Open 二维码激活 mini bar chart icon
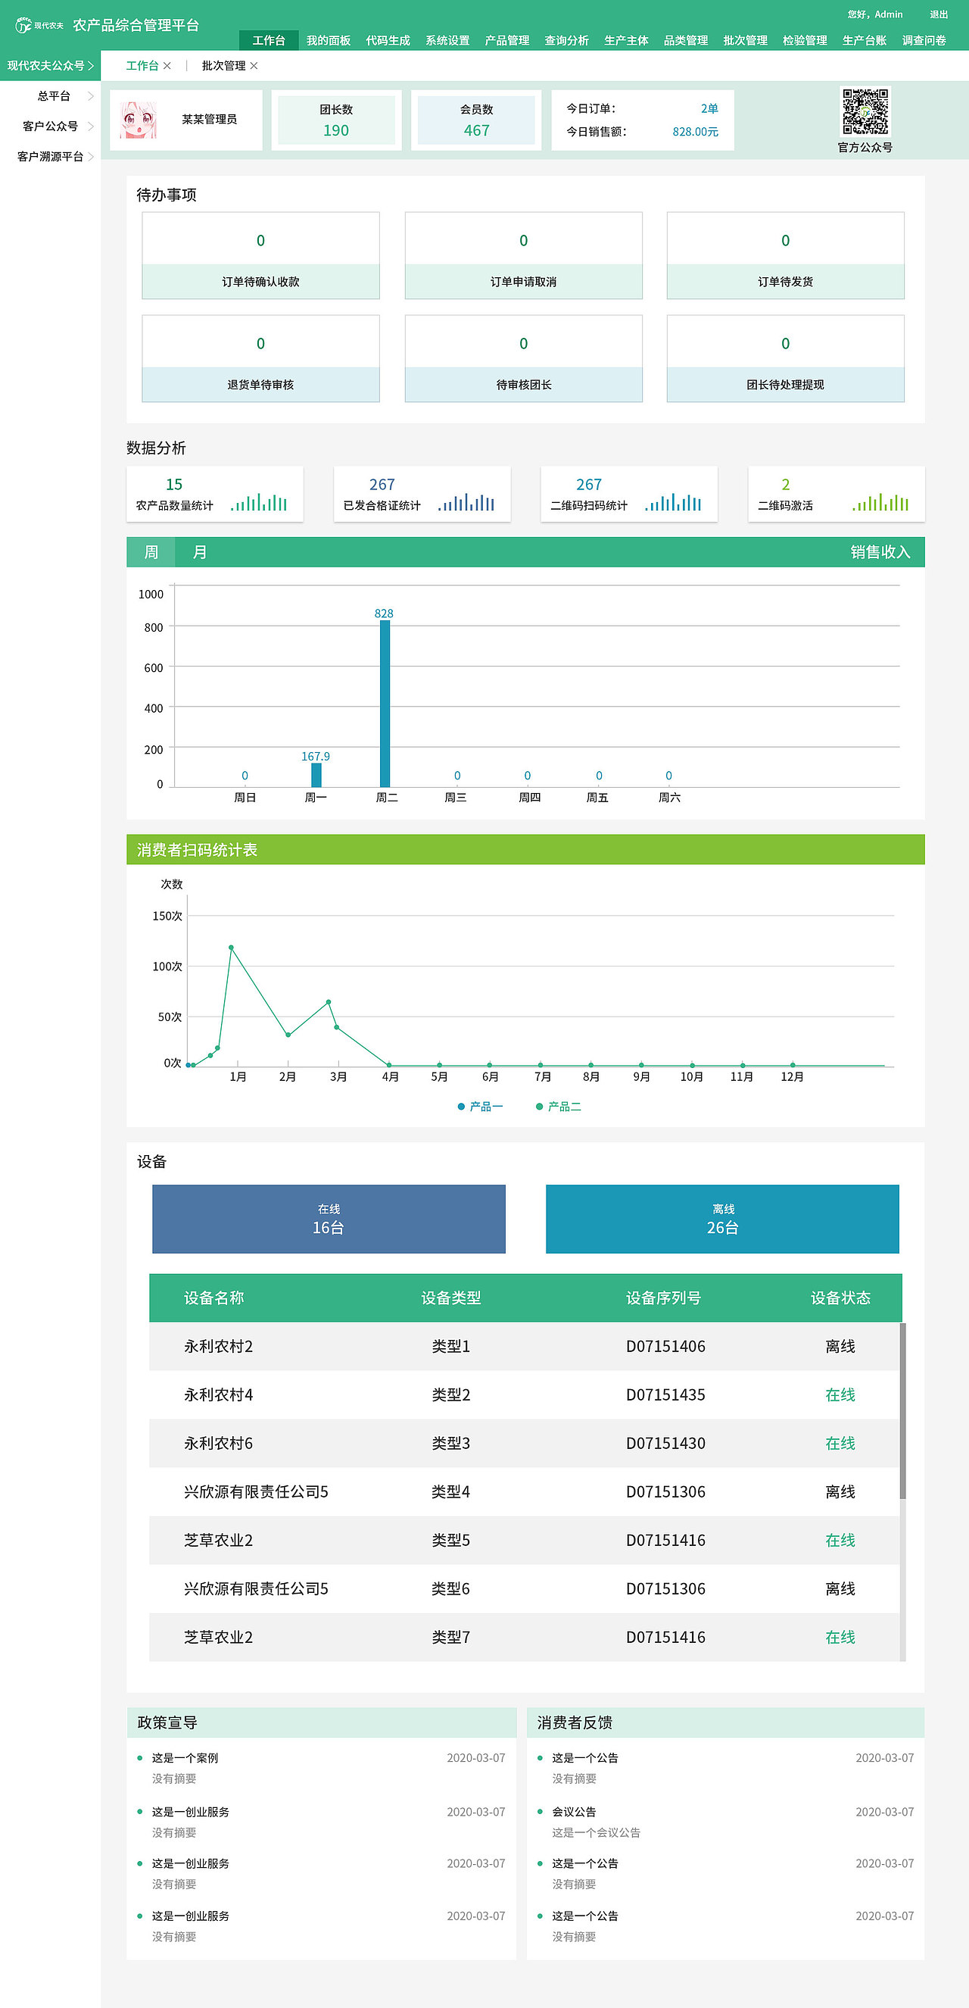Image resolution: width=969 pixels, height=2008 pixels. (880, 501)
